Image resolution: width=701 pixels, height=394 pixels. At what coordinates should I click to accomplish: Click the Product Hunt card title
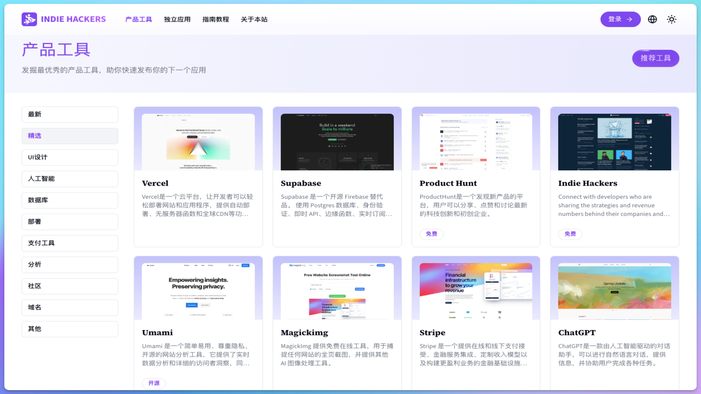[x=448, y=183]
